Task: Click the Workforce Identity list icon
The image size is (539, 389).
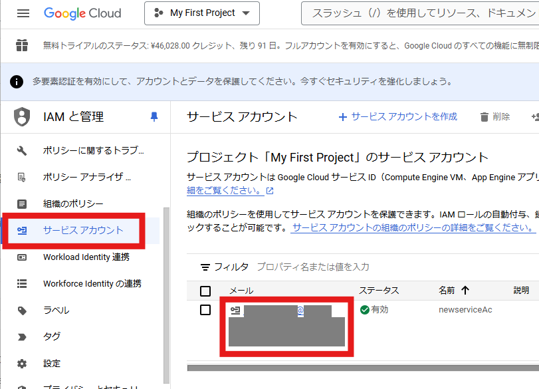Action: (22, 284)
